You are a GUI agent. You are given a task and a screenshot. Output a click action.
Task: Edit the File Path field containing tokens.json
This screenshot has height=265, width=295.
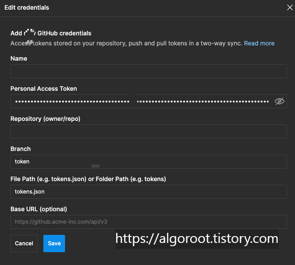149,192
